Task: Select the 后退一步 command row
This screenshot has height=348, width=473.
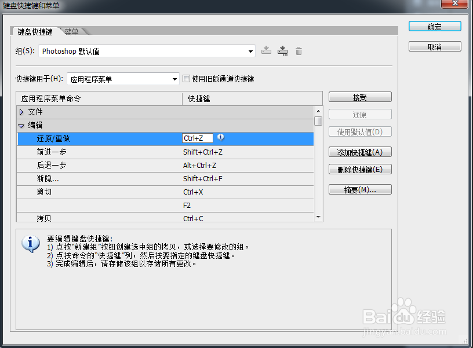Action: click(x=165, y=166)
